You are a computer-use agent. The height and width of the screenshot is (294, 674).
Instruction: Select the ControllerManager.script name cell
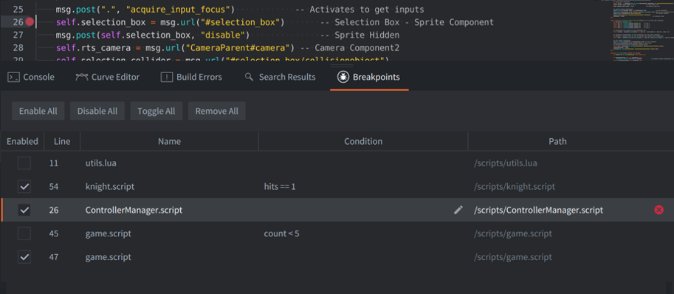point(134,211)
